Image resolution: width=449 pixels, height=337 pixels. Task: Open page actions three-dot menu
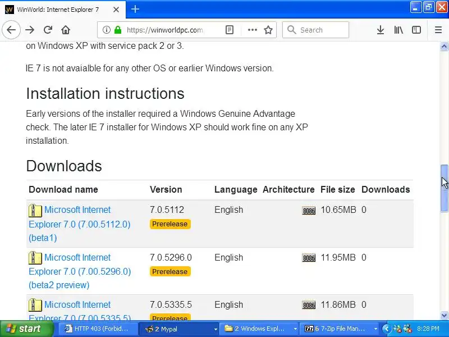point(252,30)
